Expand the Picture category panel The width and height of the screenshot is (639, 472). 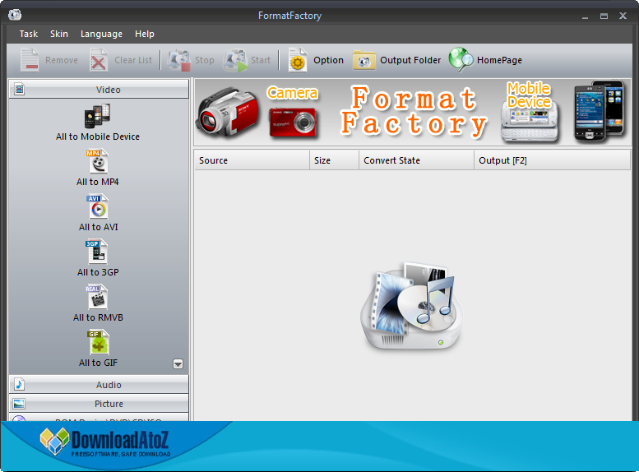pyautogui.click(x=99, y=404)
